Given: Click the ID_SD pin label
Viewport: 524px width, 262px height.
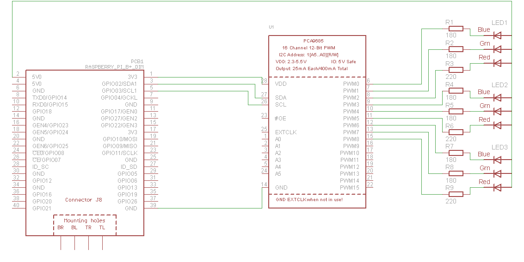Looking at the screenshot, I should [129, 167].
